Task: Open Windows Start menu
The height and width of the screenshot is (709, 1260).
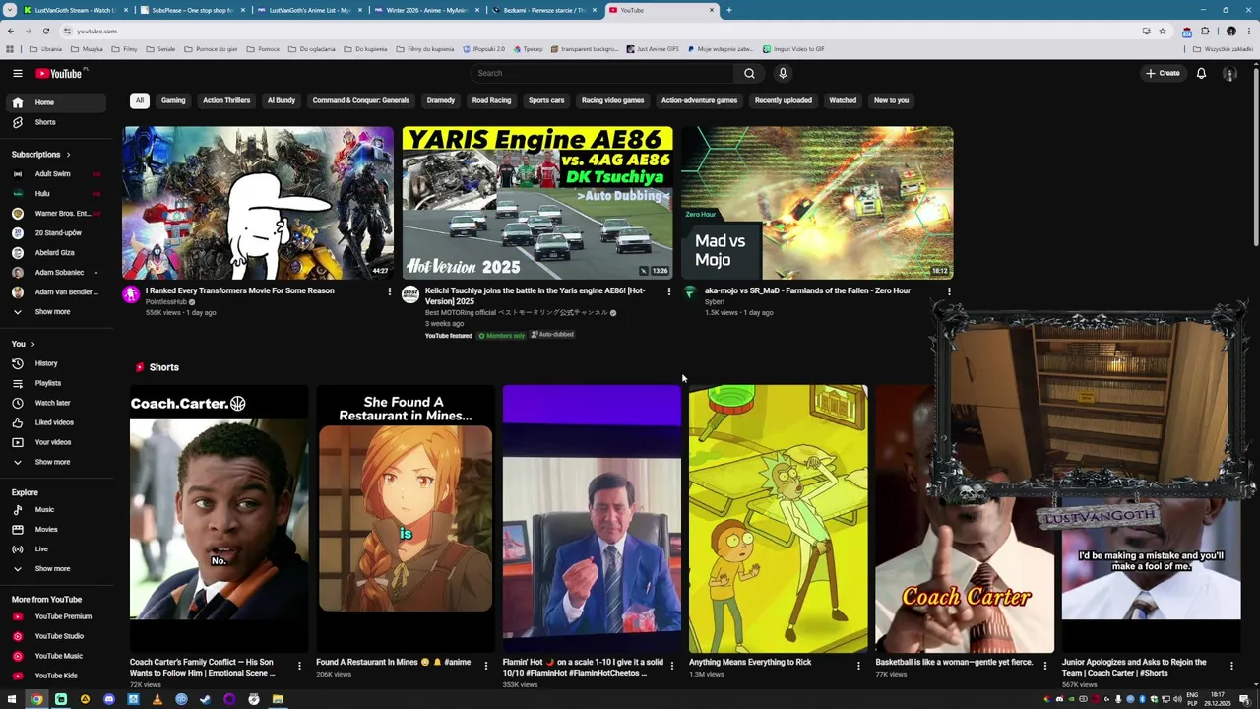Action: tap(13, 700)
